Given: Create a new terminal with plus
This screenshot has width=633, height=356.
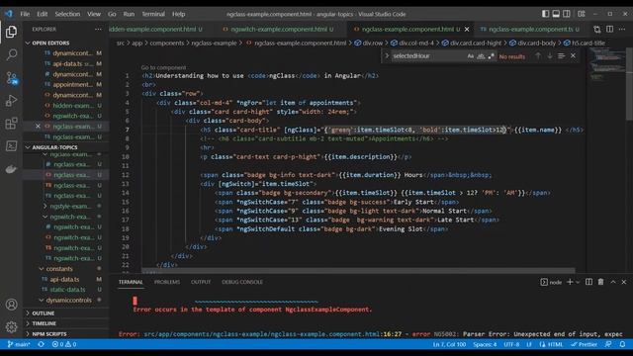Looking at the screenshot, I should [570, 282].
